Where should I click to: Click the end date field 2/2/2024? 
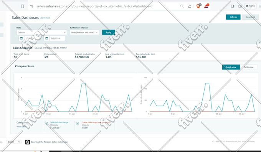[57, 38]
